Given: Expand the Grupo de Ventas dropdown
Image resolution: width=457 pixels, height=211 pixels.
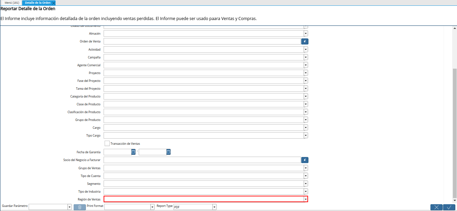Looking at the screenshot, I should (x=306, y=168).
